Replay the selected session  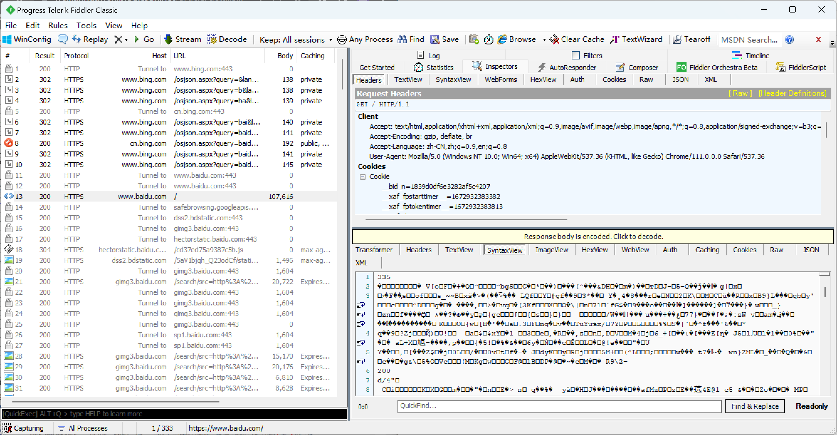[x=90, y=39]
